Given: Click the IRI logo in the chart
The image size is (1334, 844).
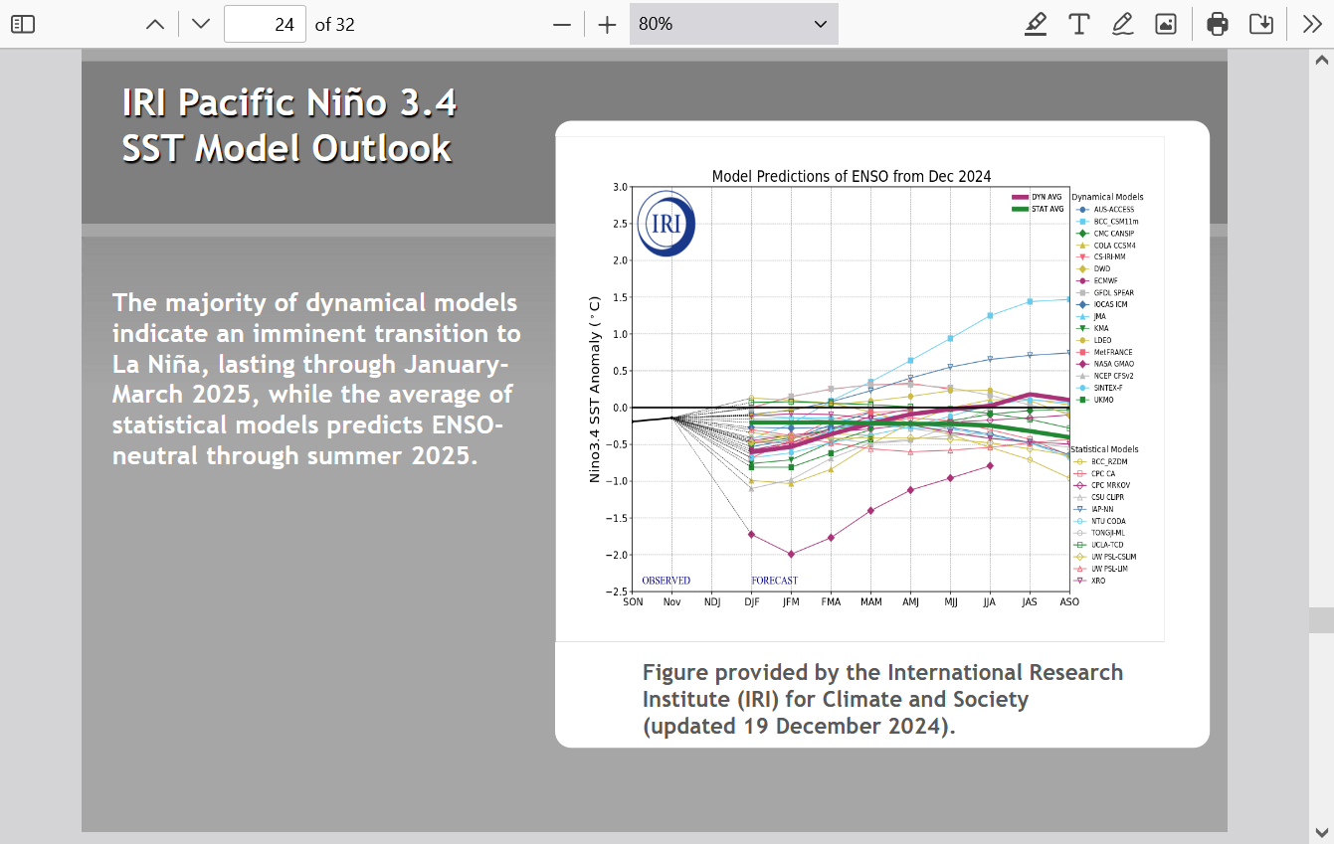Looking at the screenshot, I should [x=666, y=223].
